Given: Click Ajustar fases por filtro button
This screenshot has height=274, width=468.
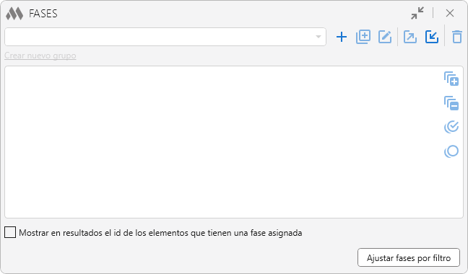Looking at the screenshot, I should coord(409,257).
